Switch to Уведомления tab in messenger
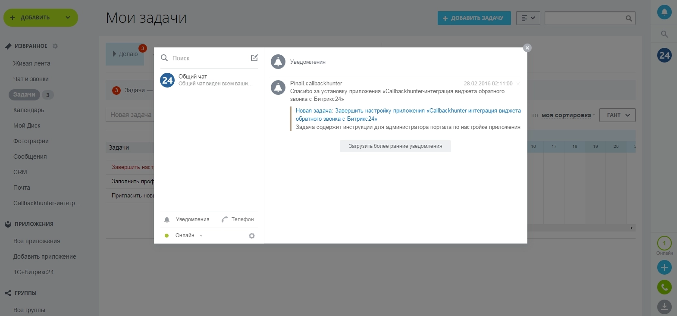 [187, 219]
